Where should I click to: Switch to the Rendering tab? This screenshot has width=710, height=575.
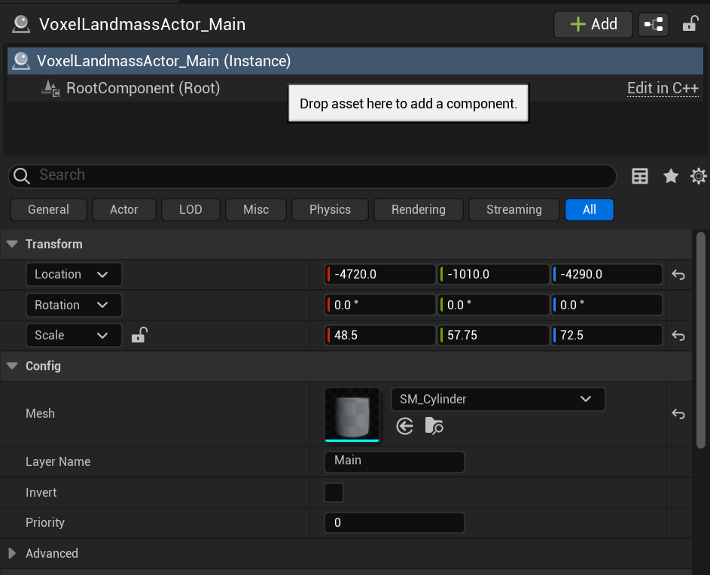click(x=418, y=209)
